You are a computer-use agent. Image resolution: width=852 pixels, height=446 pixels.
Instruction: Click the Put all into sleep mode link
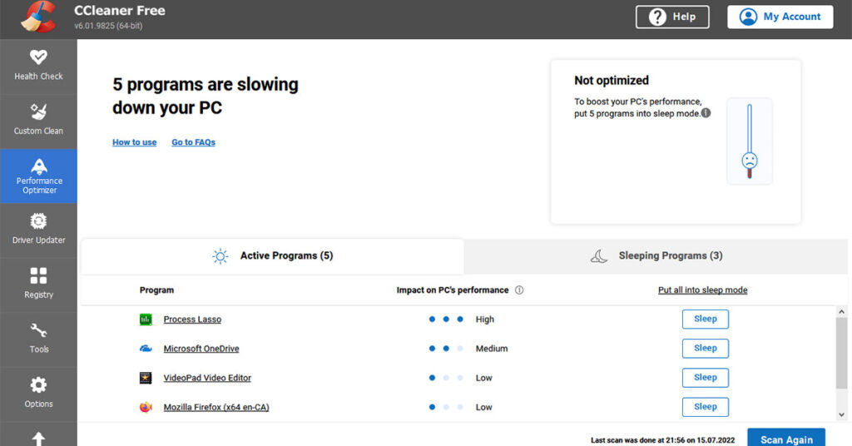click(x=702, y=290)
